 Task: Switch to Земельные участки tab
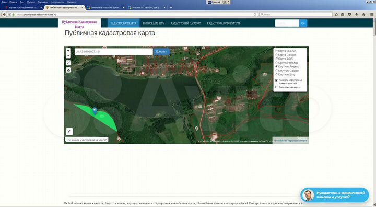pyautogui.click(x=105, y=8)
